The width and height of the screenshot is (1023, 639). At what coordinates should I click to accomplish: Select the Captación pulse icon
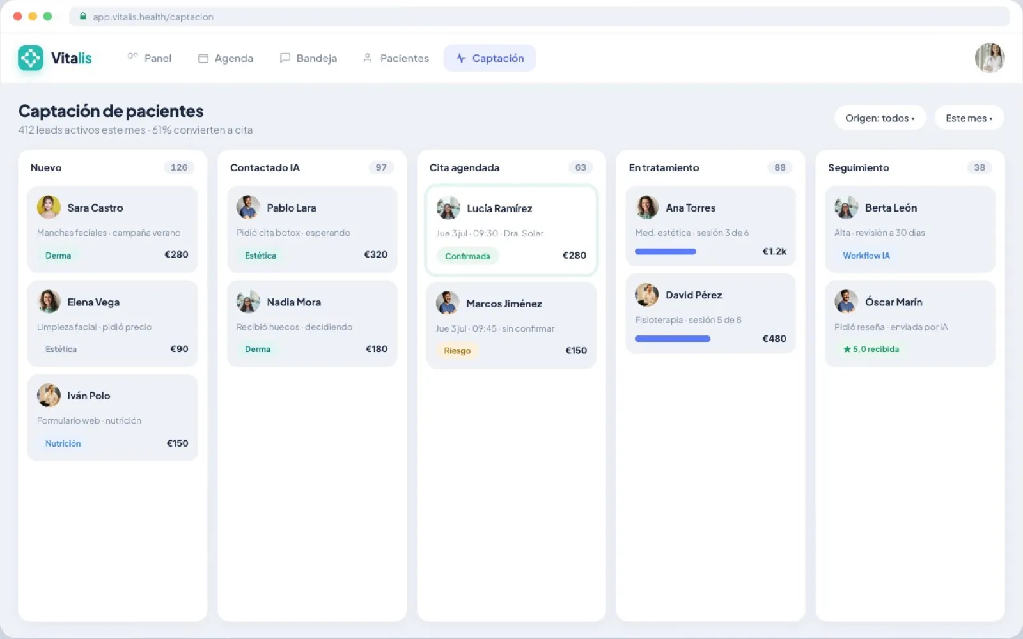(x=461, y=58)
